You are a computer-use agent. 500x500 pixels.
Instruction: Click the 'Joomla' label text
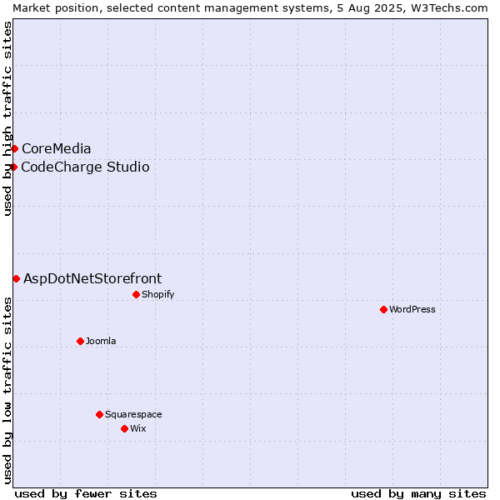(101, 341)
